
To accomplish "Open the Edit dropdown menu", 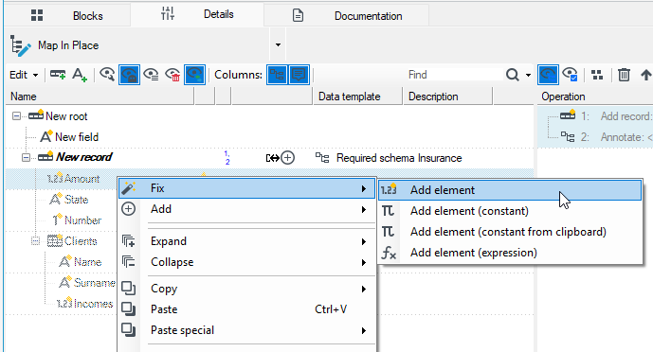I will point(24,75).
